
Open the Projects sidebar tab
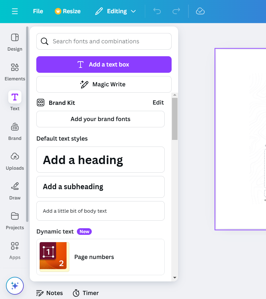(15, 221)
